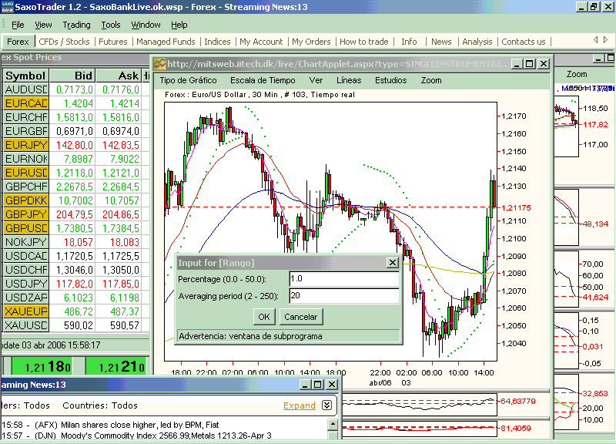This screenshot has height=444, width=616.
Task: Click the Expand link in news panel
Action: click(300, 405)
